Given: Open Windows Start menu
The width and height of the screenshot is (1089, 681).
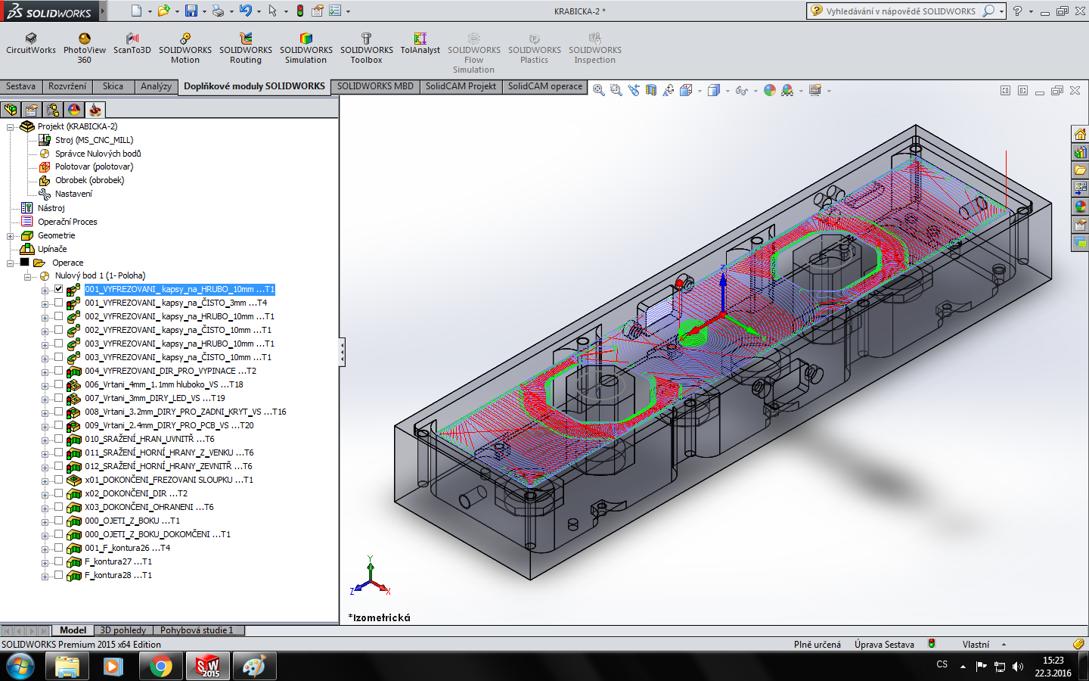Looking at the screenshot, I should click(x=20, y=667).
